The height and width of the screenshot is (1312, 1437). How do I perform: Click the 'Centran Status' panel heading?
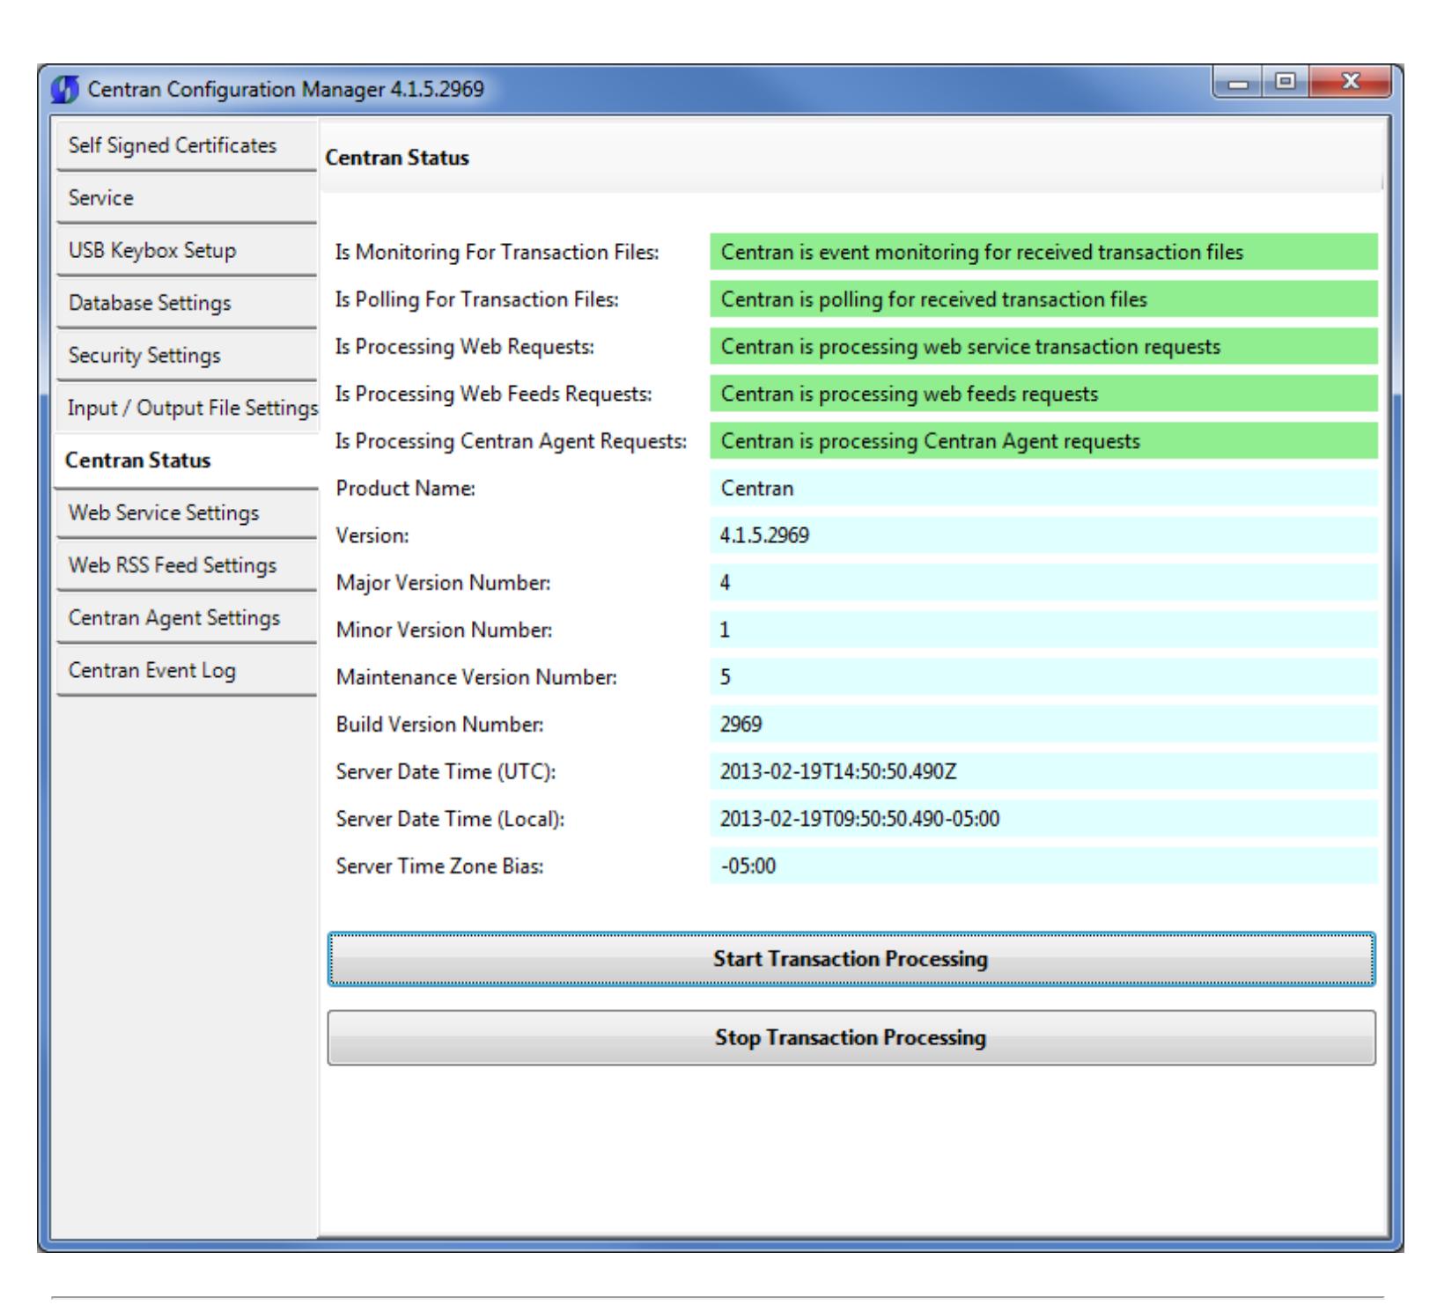coord(397,158)
